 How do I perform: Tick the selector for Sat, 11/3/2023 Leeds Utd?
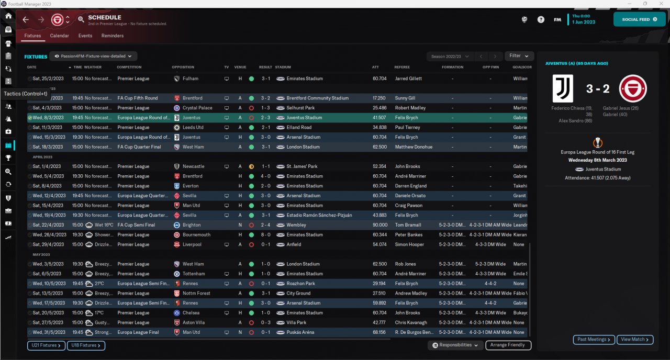(x=30, y=127)
